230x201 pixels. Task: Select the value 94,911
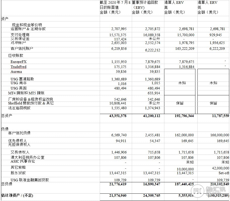121,141
